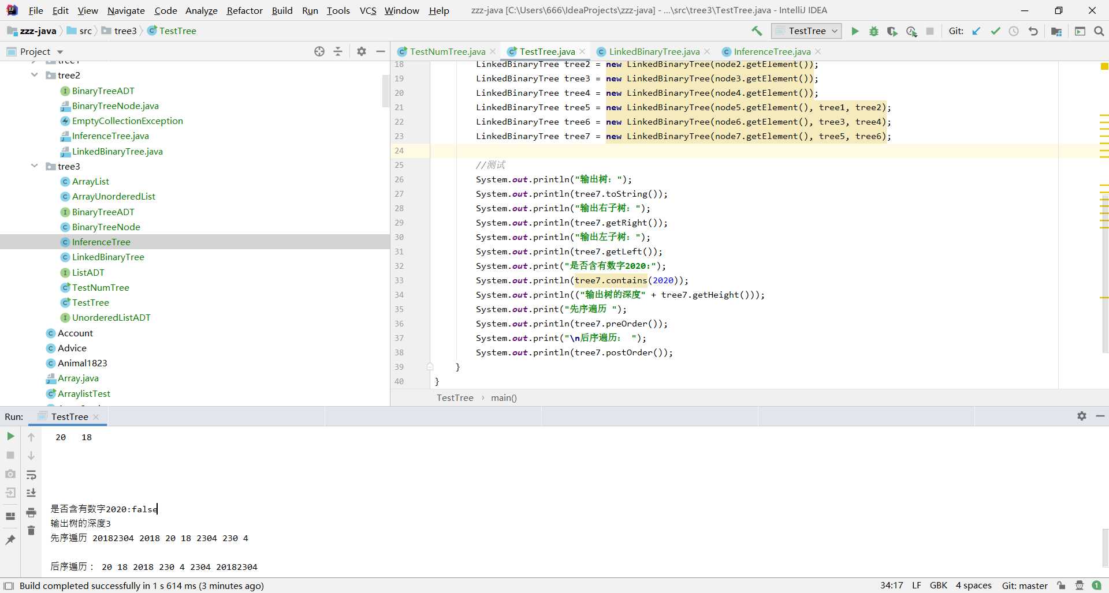This screenshot has width=1109, height=593.
Task: Click the read-only lock icon in status bar
Action: [1062, 586]
